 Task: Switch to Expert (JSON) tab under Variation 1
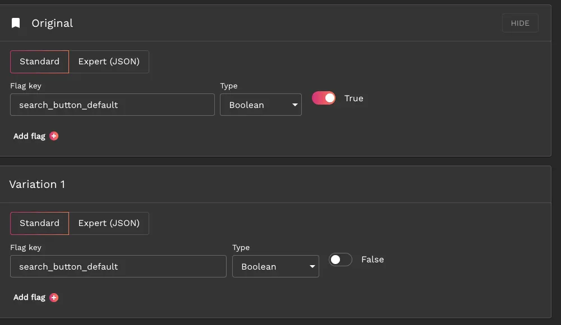pos(109,223)
